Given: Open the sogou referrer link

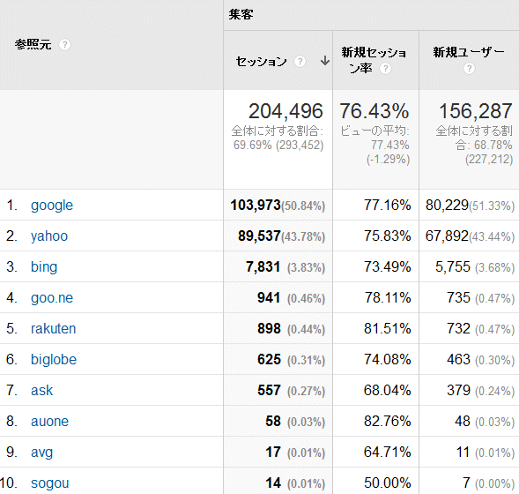Looking at the screenshot, I should (49, 483).
